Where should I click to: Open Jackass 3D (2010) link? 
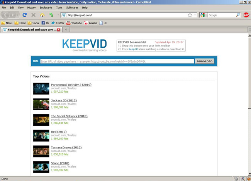pyautogui.click(x=64, y=100)
